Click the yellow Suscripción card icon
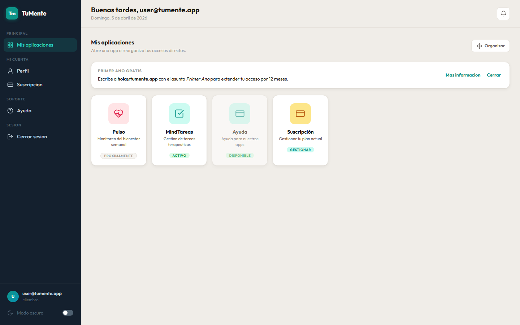The width and height of the screenshot is (520, 325). point(300,114)
